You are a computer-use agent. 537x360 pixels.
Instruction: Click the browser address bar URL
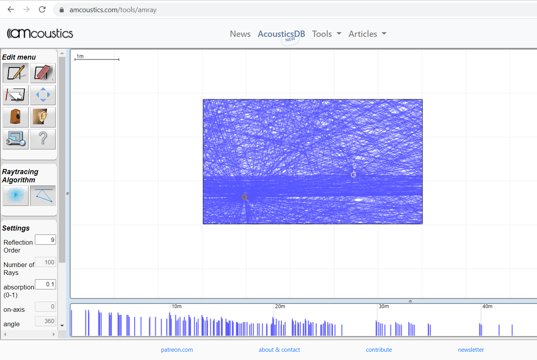pos(113,10)
